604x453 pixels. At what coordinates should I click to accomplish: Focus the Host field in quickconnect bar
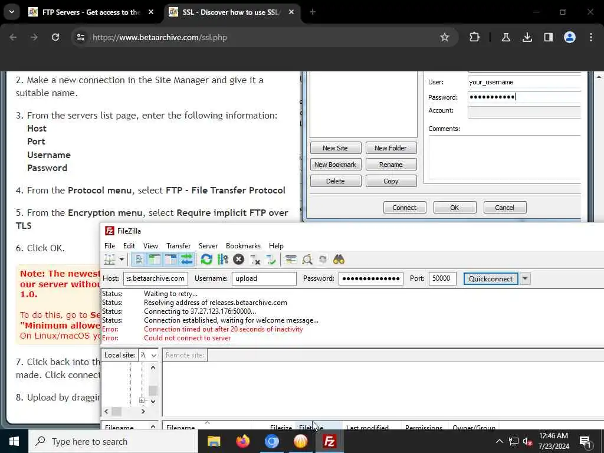point(156,278)
